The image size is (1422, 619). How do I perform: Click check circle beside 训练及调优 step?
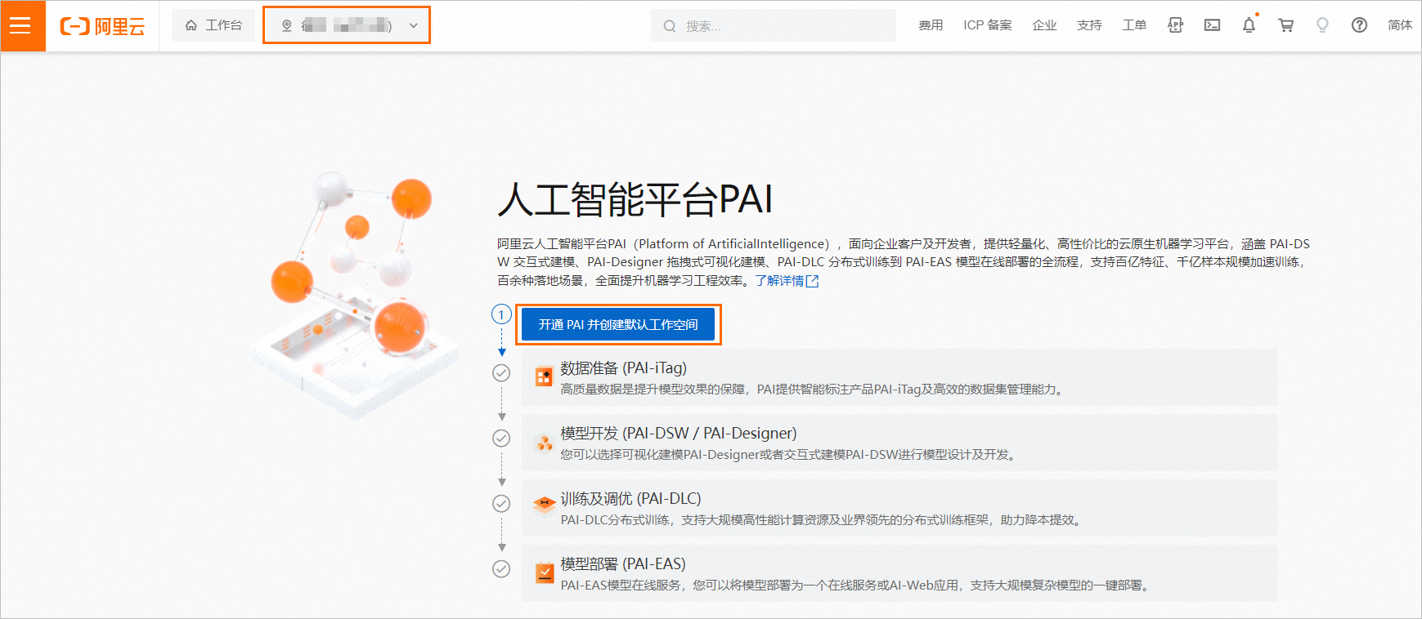coord(501,504)
